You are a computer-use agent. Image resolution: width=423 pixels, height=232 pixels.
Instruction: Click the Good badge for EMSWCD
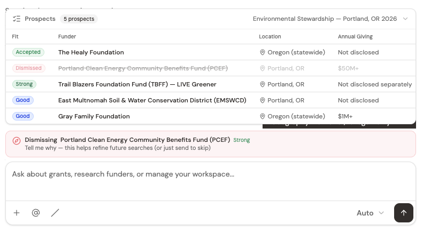(x=22, y=100)
